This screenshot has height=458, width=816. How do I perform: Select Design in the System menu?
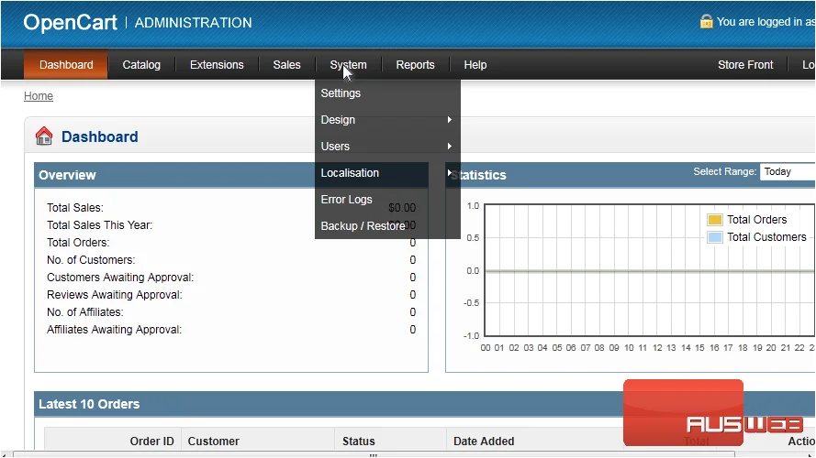pos(387,120)
